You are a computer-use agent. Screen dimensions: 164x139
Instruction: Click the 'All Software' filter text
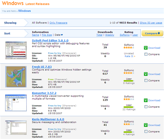pos(39,23)
